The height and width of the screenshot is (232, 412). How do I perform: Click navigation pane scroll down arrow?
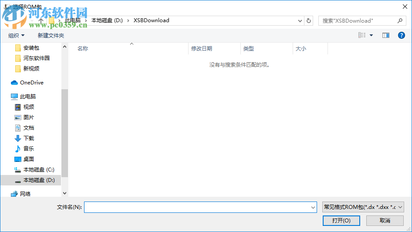pyautogui.click(x=64, y=193)
